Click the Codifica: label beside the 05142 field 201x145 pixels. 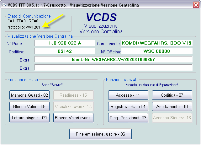[16, 52]
